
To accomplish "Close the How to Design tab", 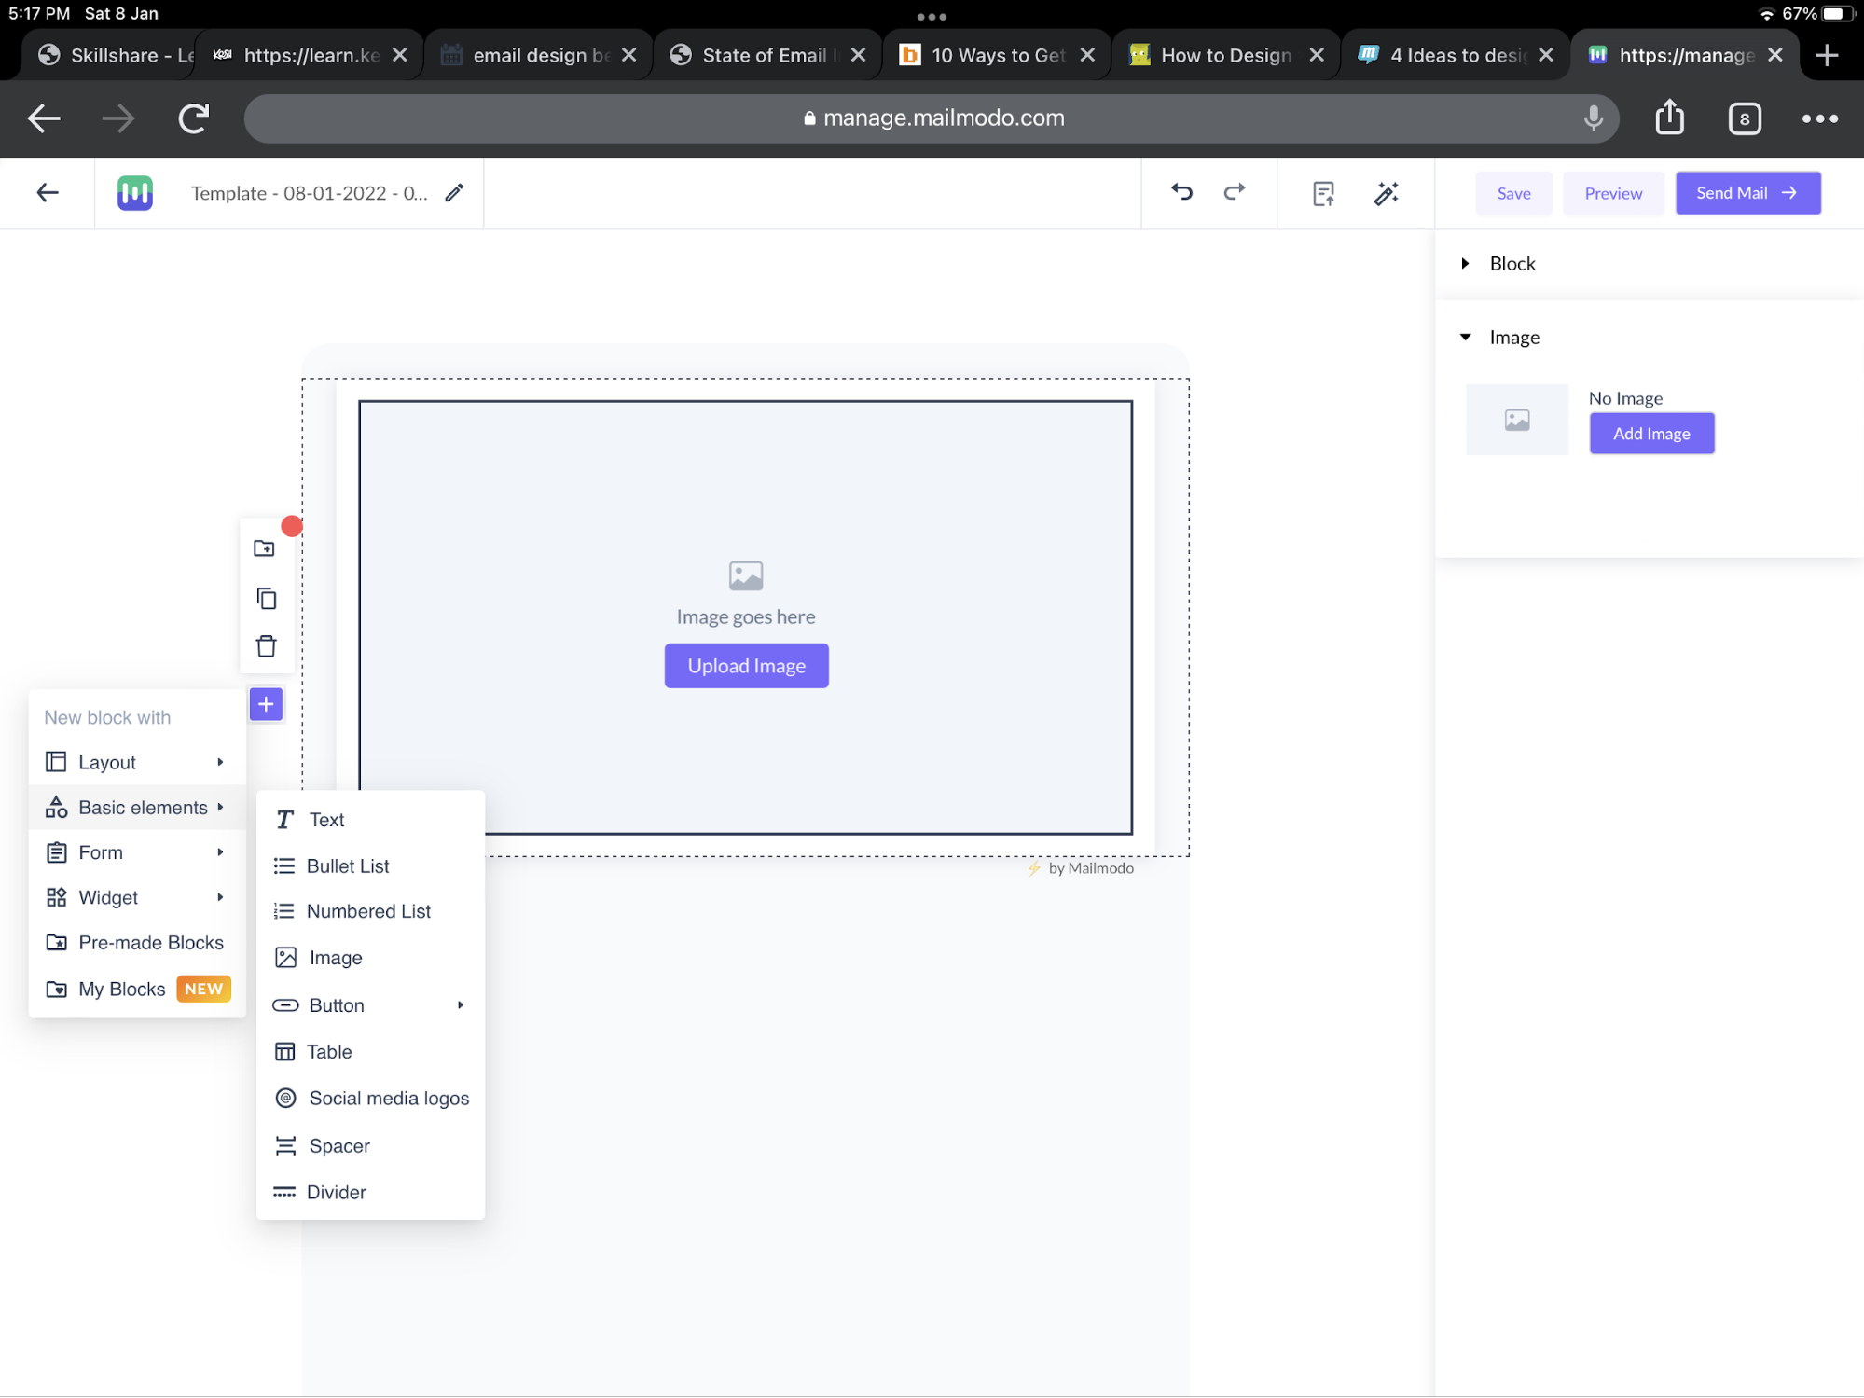I will pos(1317,55).
